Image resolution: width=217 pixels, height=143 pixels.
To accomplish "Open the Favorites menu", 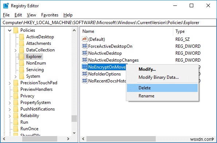I will (50, 15).
